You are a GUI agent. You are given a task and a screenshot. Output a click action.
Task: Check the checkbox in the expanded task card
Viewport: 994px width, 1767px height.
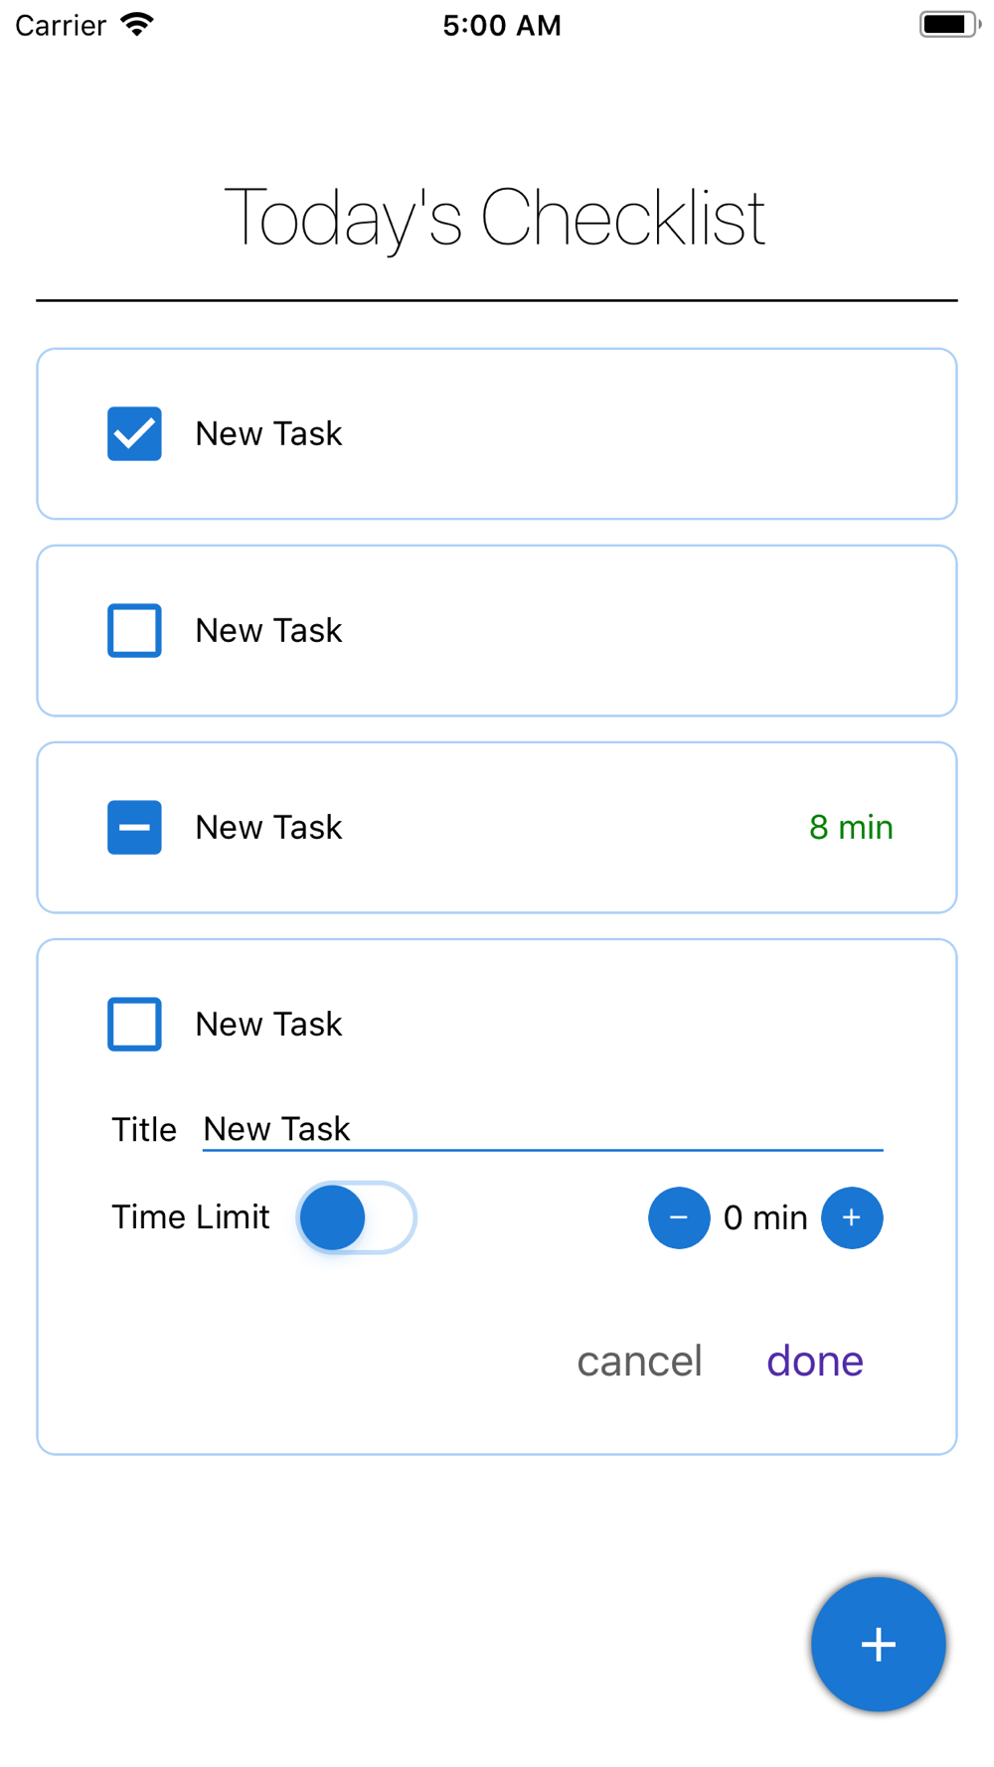[x=134, y=1024]
